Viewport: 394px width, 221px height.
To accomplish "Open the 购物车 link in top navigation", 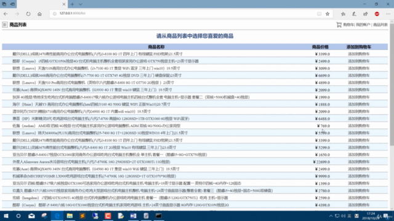I will coord(348,25).
